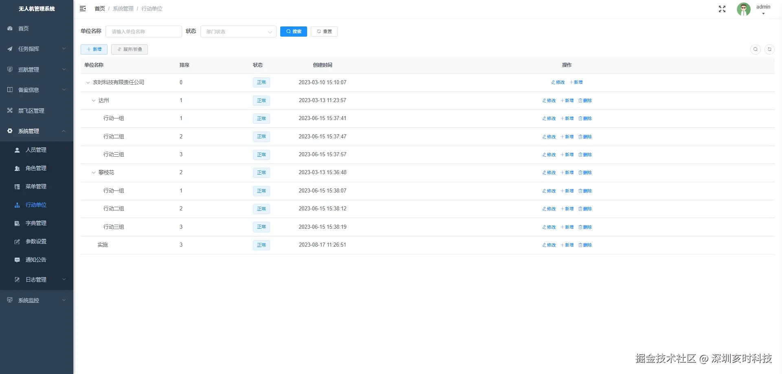Click 删除 for the 实施 row
This screenshot has width=782, height=374.
pos(585,245)
